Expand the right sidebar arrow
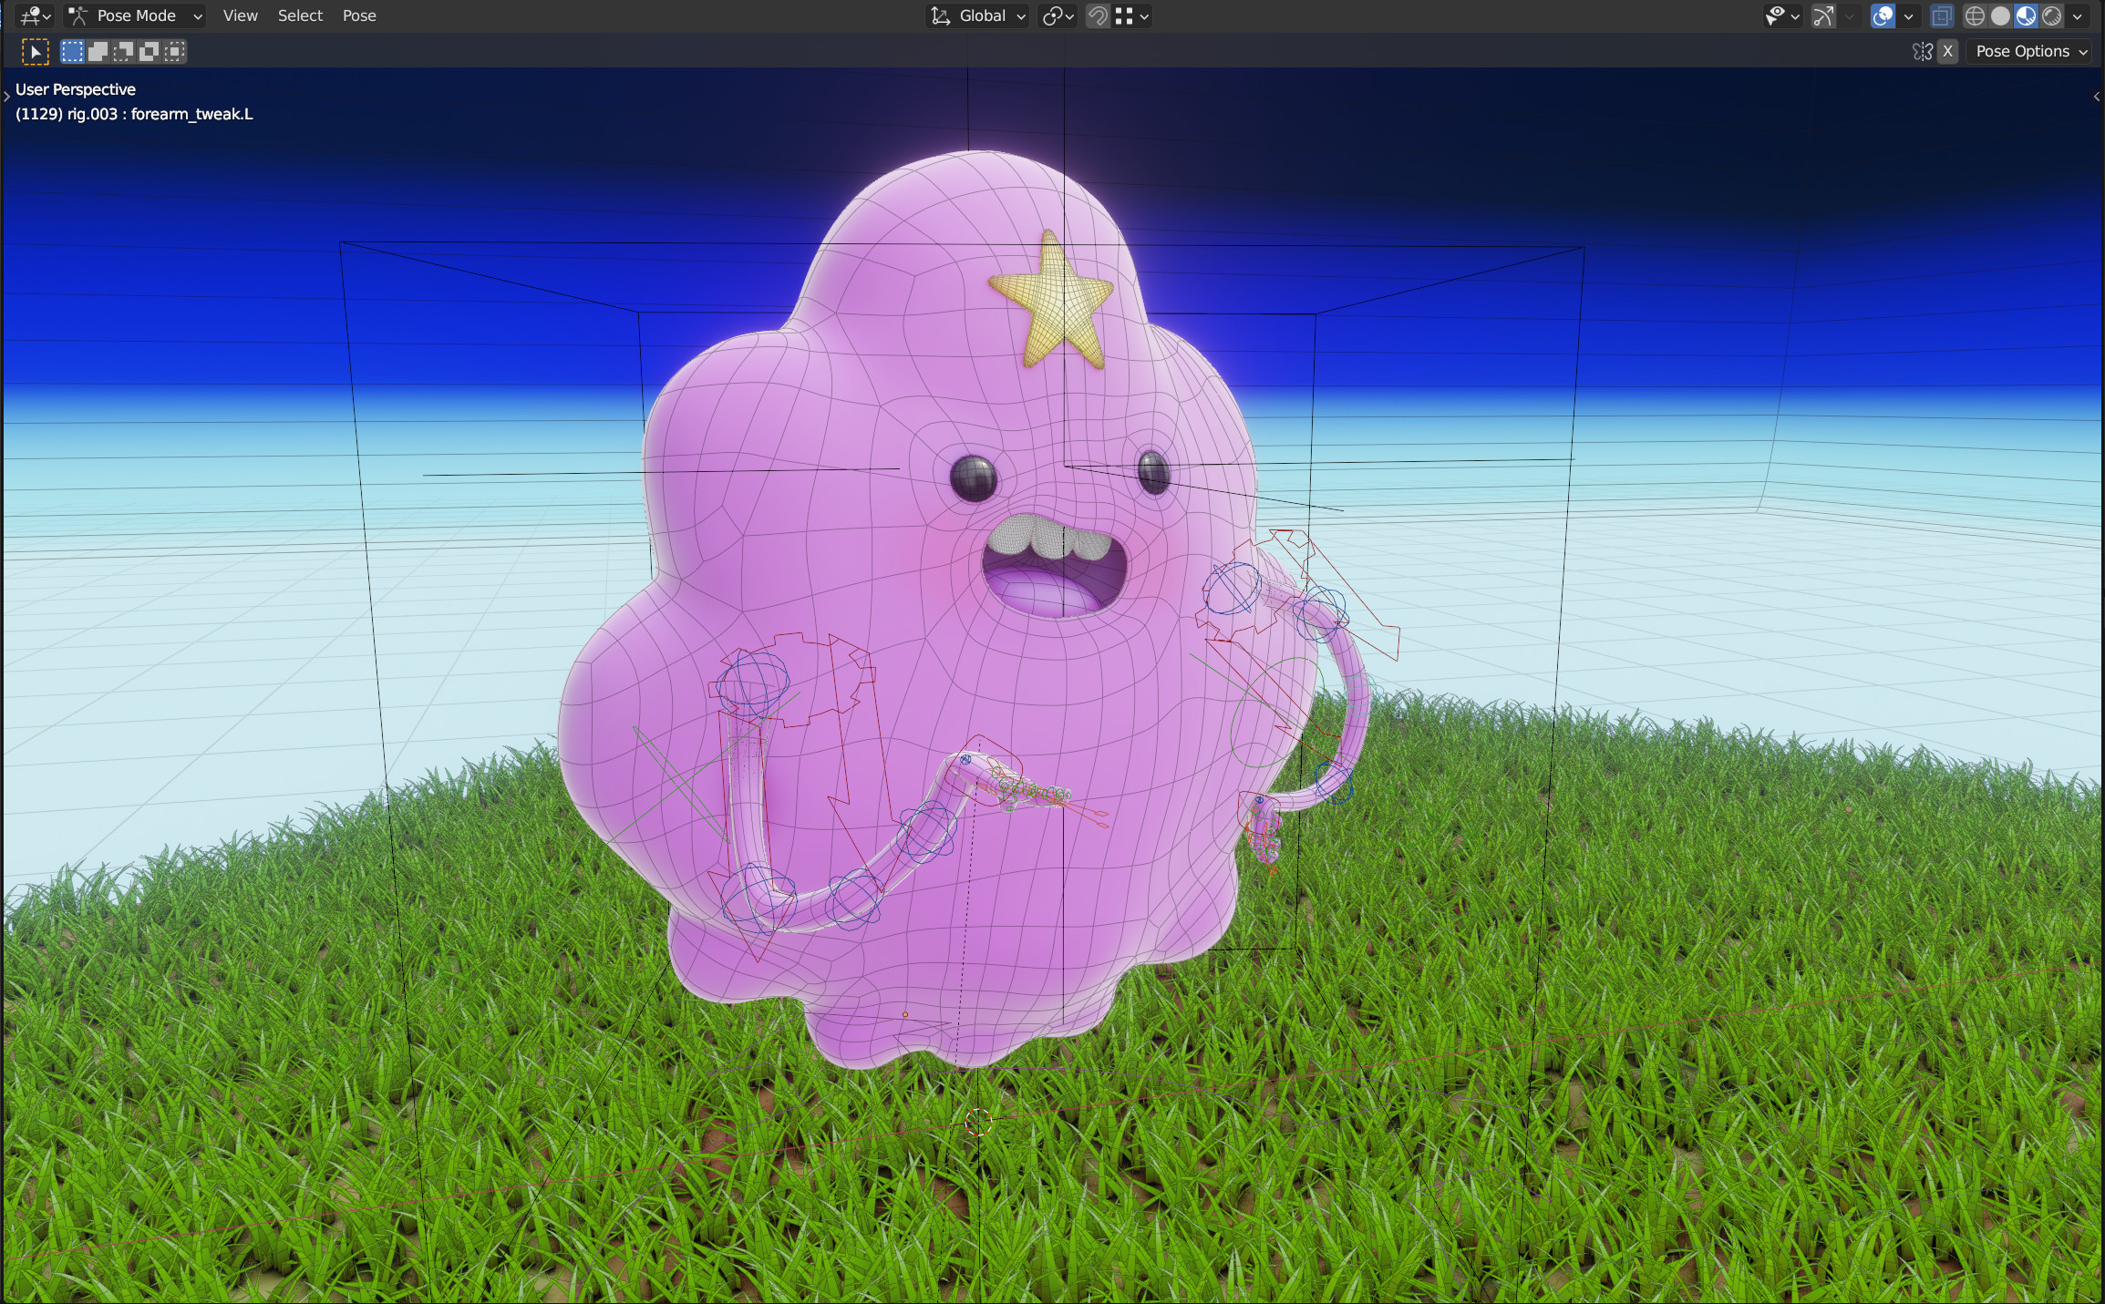The image size is (2105, 1304). [2097, 96]
